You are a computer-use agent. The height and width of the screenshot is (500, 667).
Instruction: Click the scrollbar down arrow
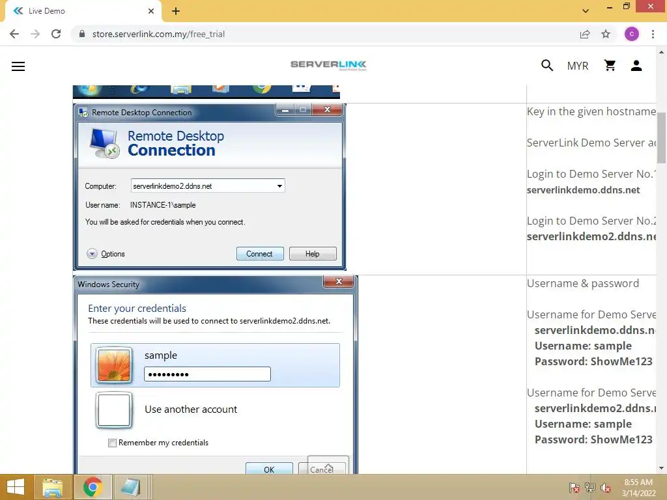[x=661, y=469]
